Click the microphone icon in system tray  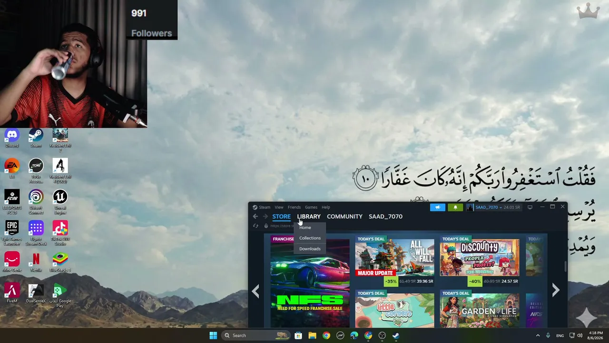[548, 335]
